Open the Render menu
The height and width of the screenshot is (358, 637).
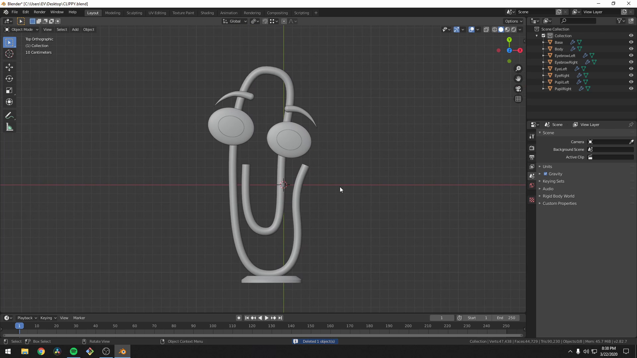coord(39,12)
